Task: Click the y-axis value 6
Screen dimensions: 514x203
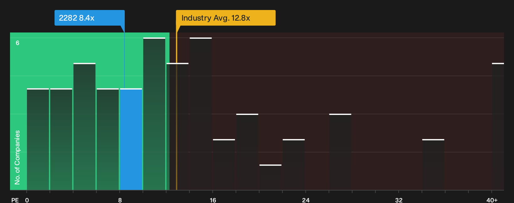Action: click(18, 43)
